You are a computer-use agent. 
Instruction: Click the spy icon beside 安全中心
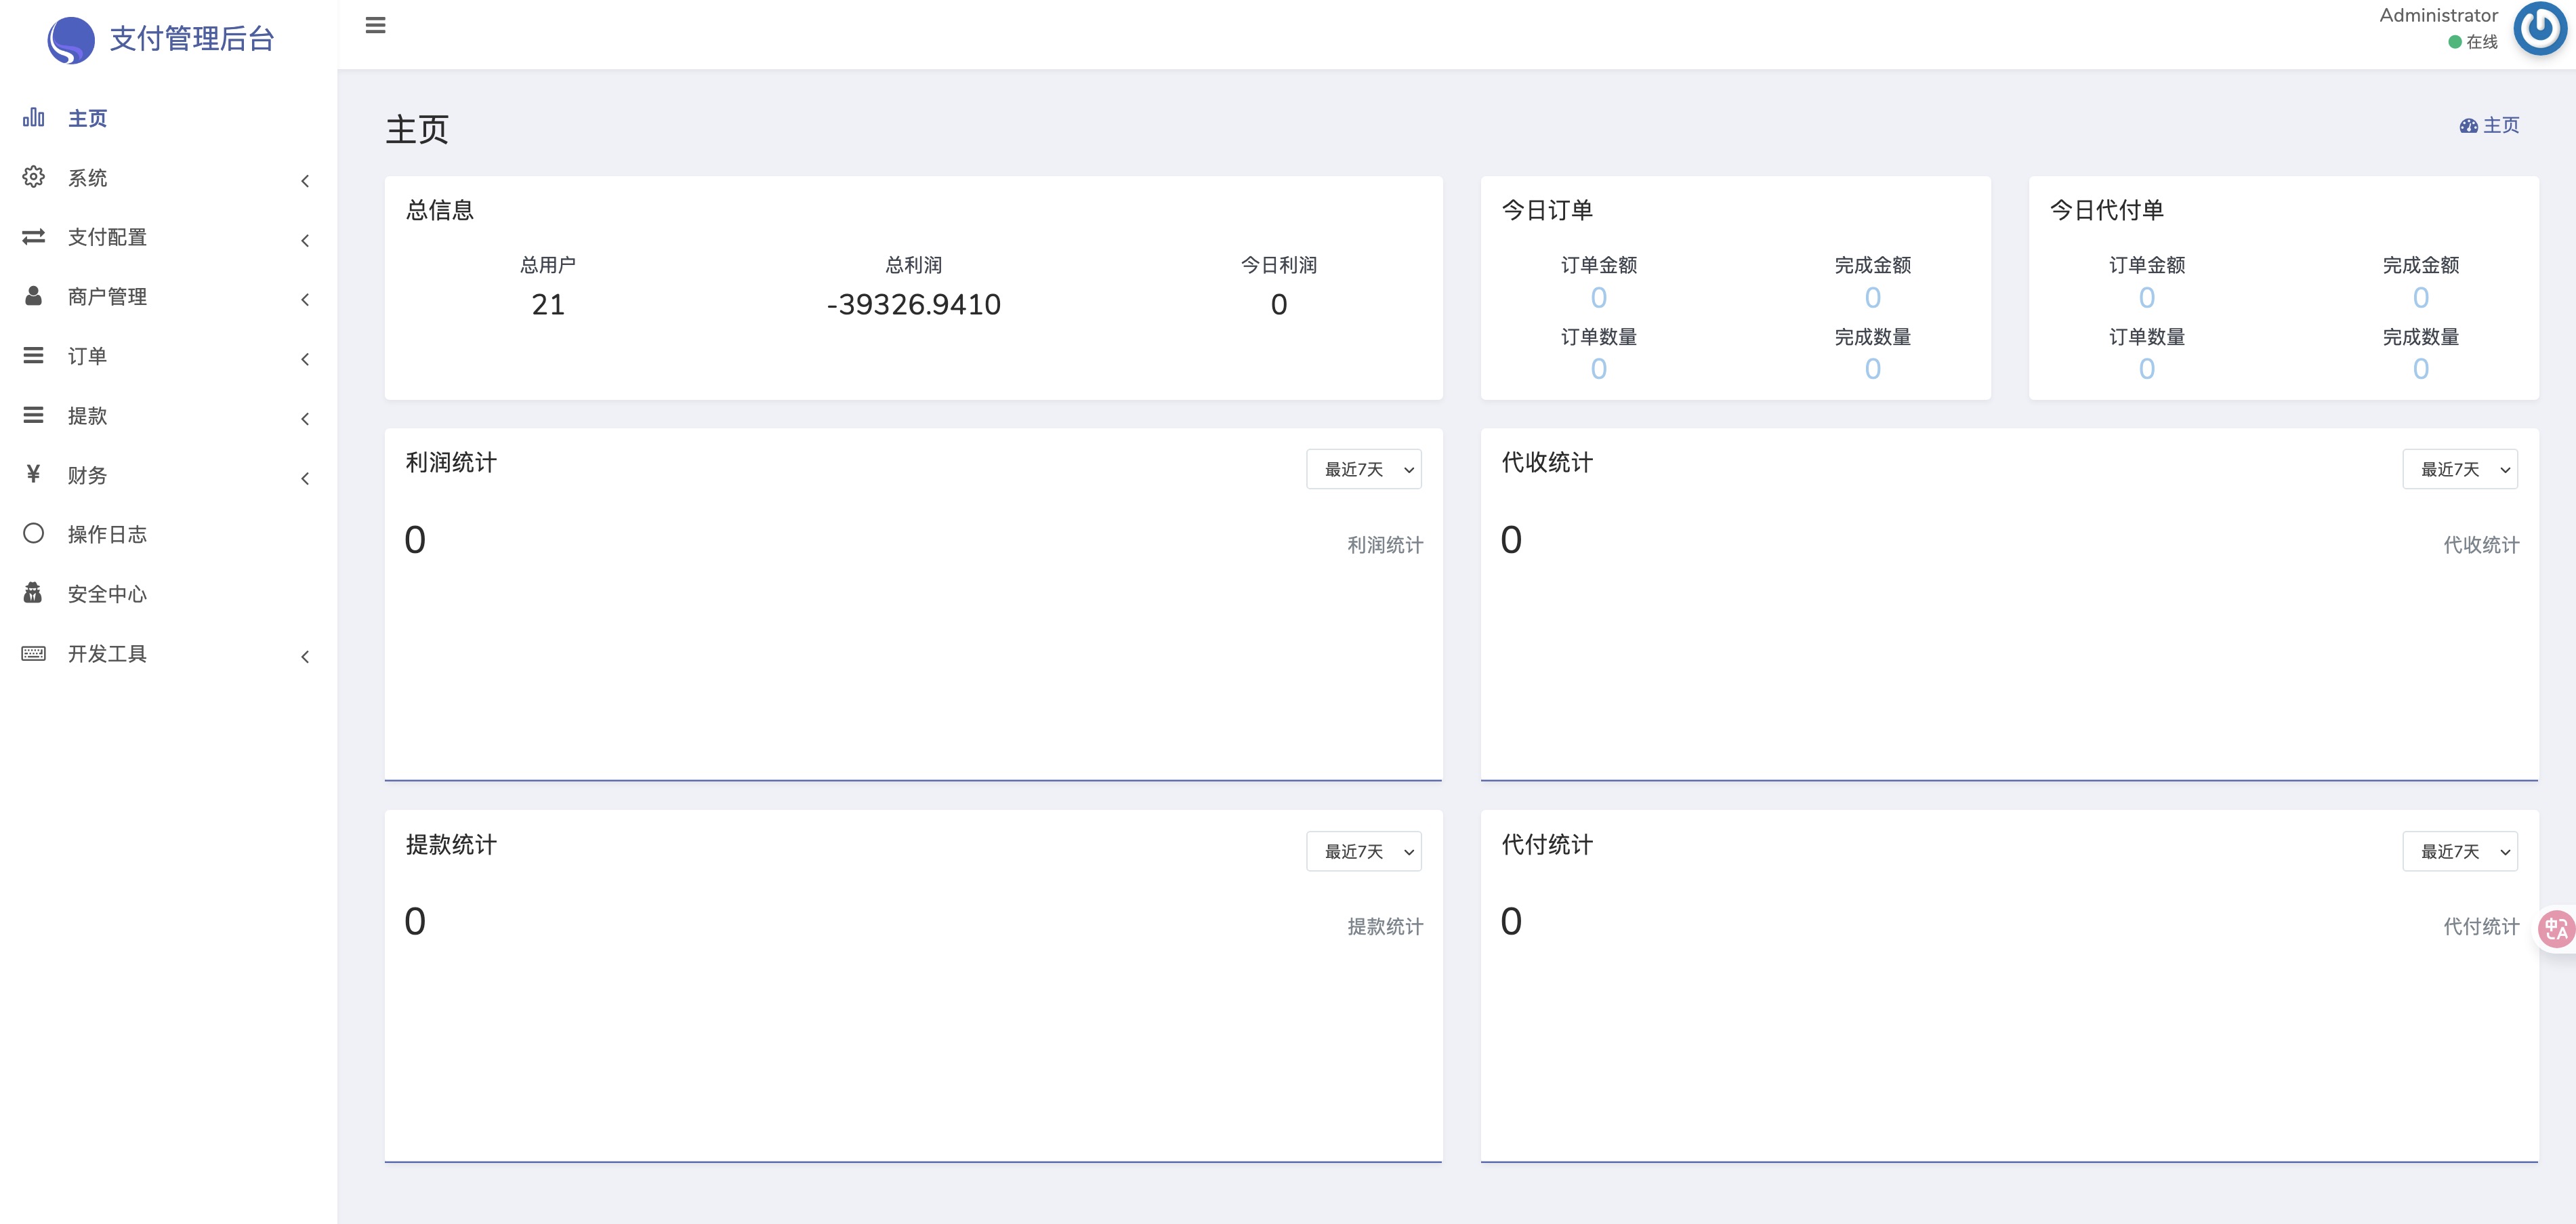coord(33,593)
